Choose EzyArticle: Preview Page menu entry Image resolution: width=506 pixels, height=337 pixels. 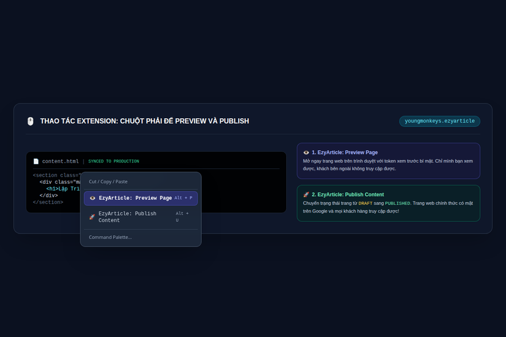point(140,198)
